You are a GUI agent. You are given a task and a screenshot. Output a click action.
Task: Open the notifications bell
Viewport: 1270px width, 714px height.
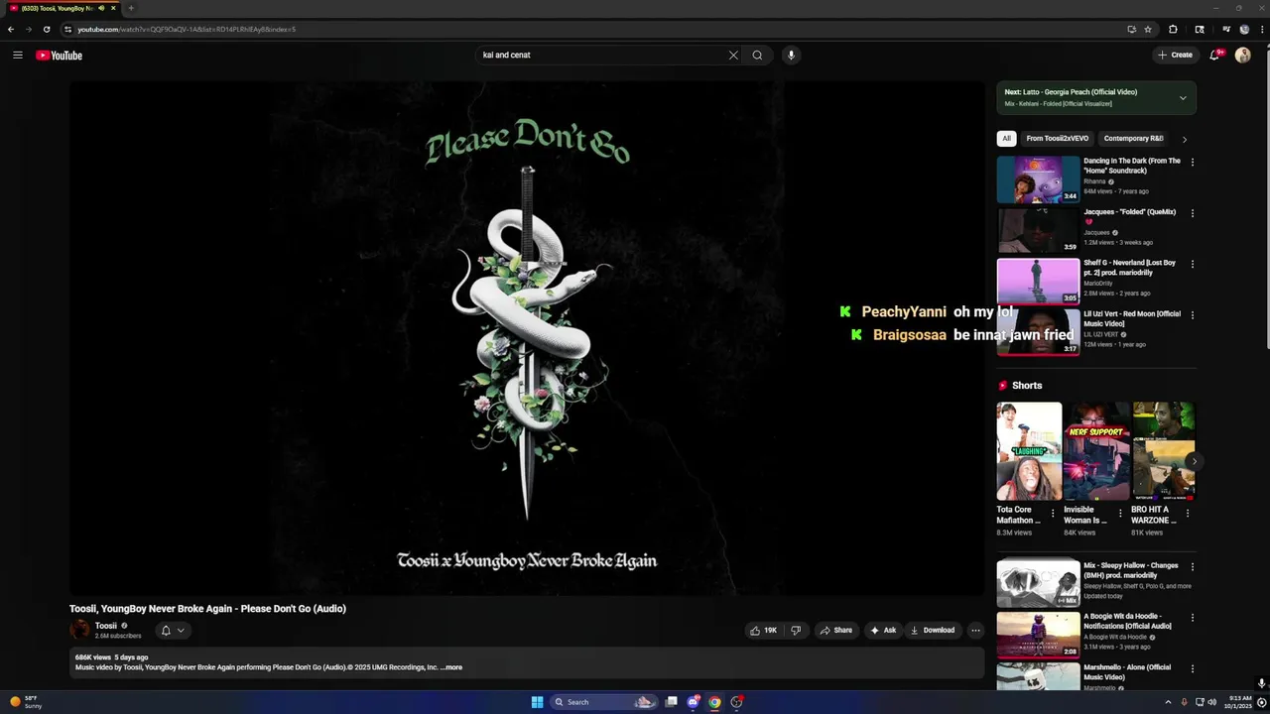click(x=1214, y=56)
